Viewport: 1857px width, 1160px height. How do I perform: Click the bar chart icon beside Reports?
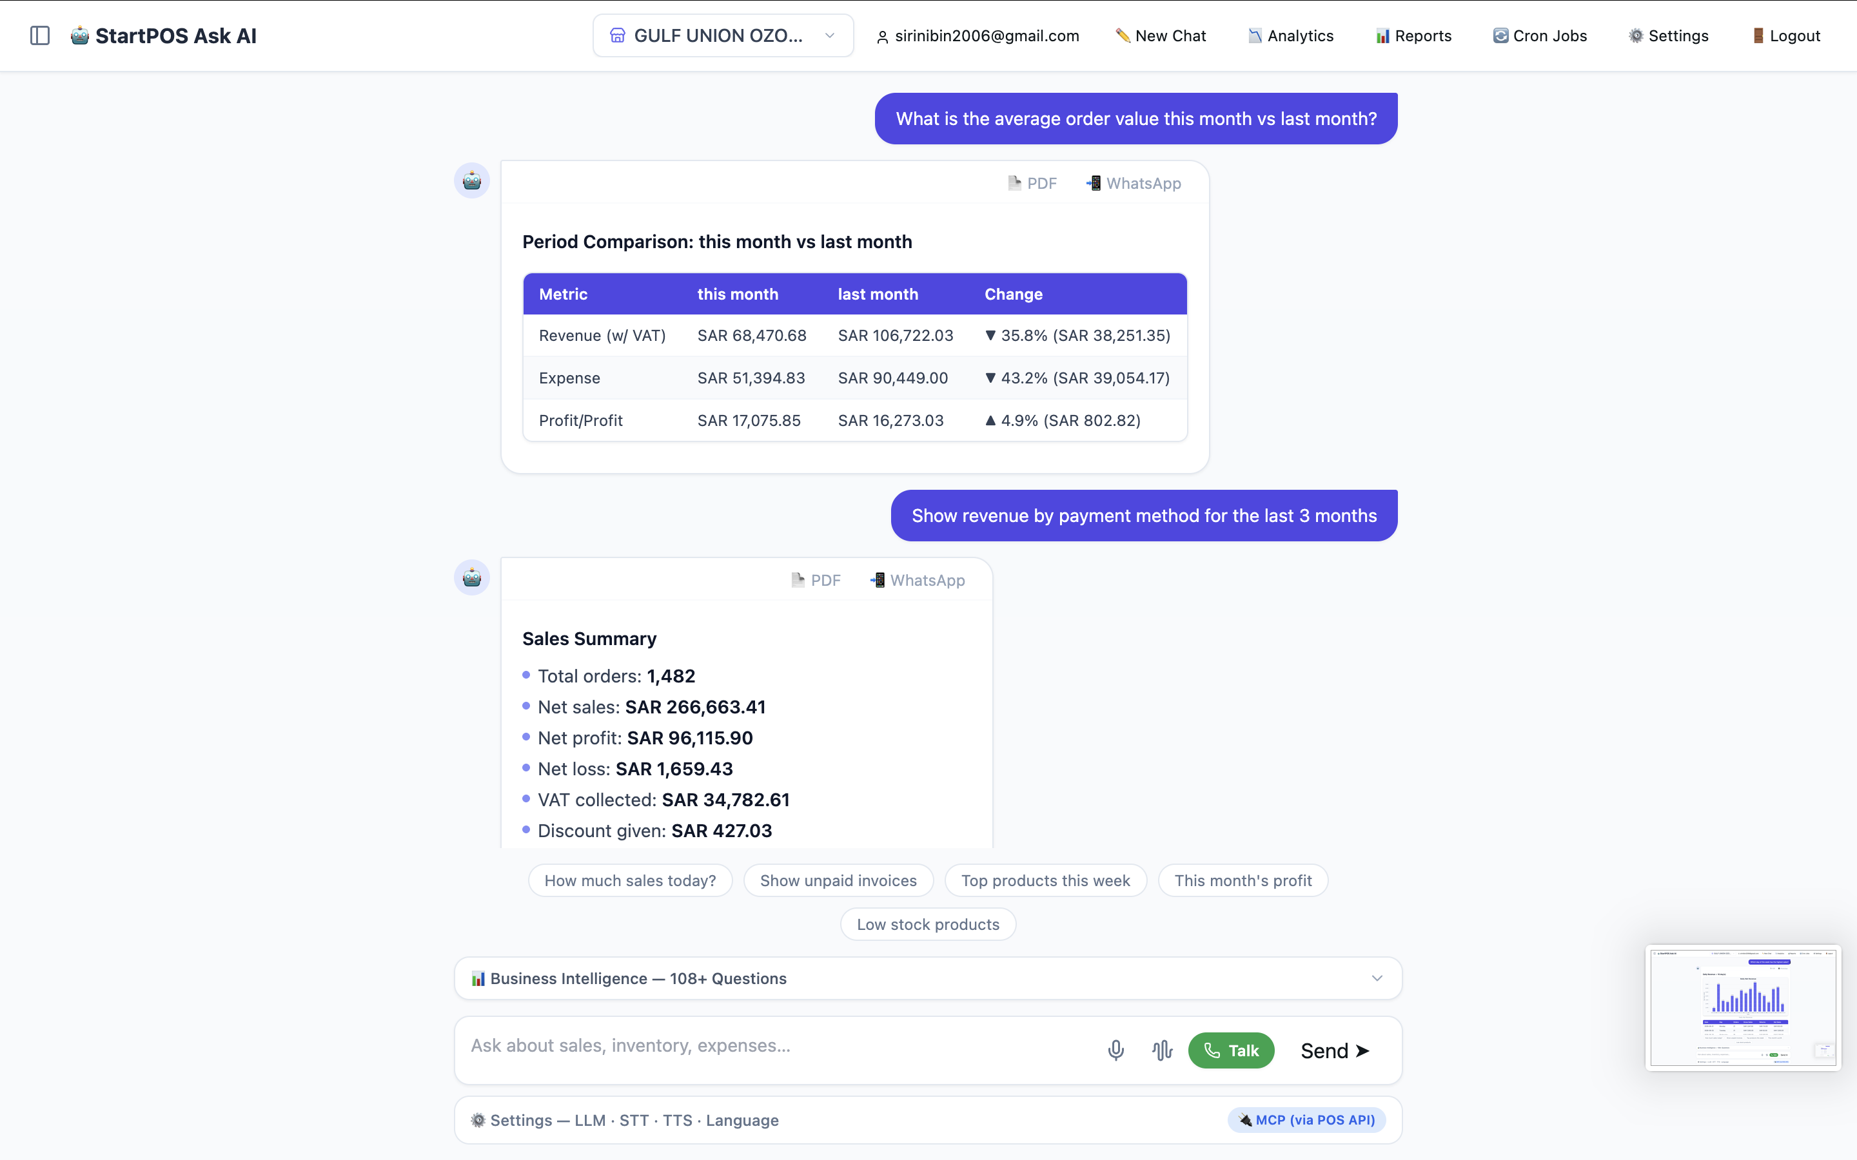(1382, 35)
